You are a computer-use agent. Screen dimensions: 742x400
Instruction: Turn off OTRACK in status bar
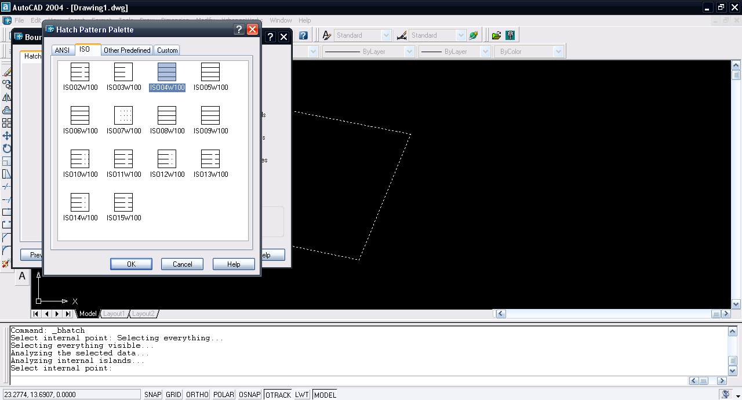pos(278,395)
